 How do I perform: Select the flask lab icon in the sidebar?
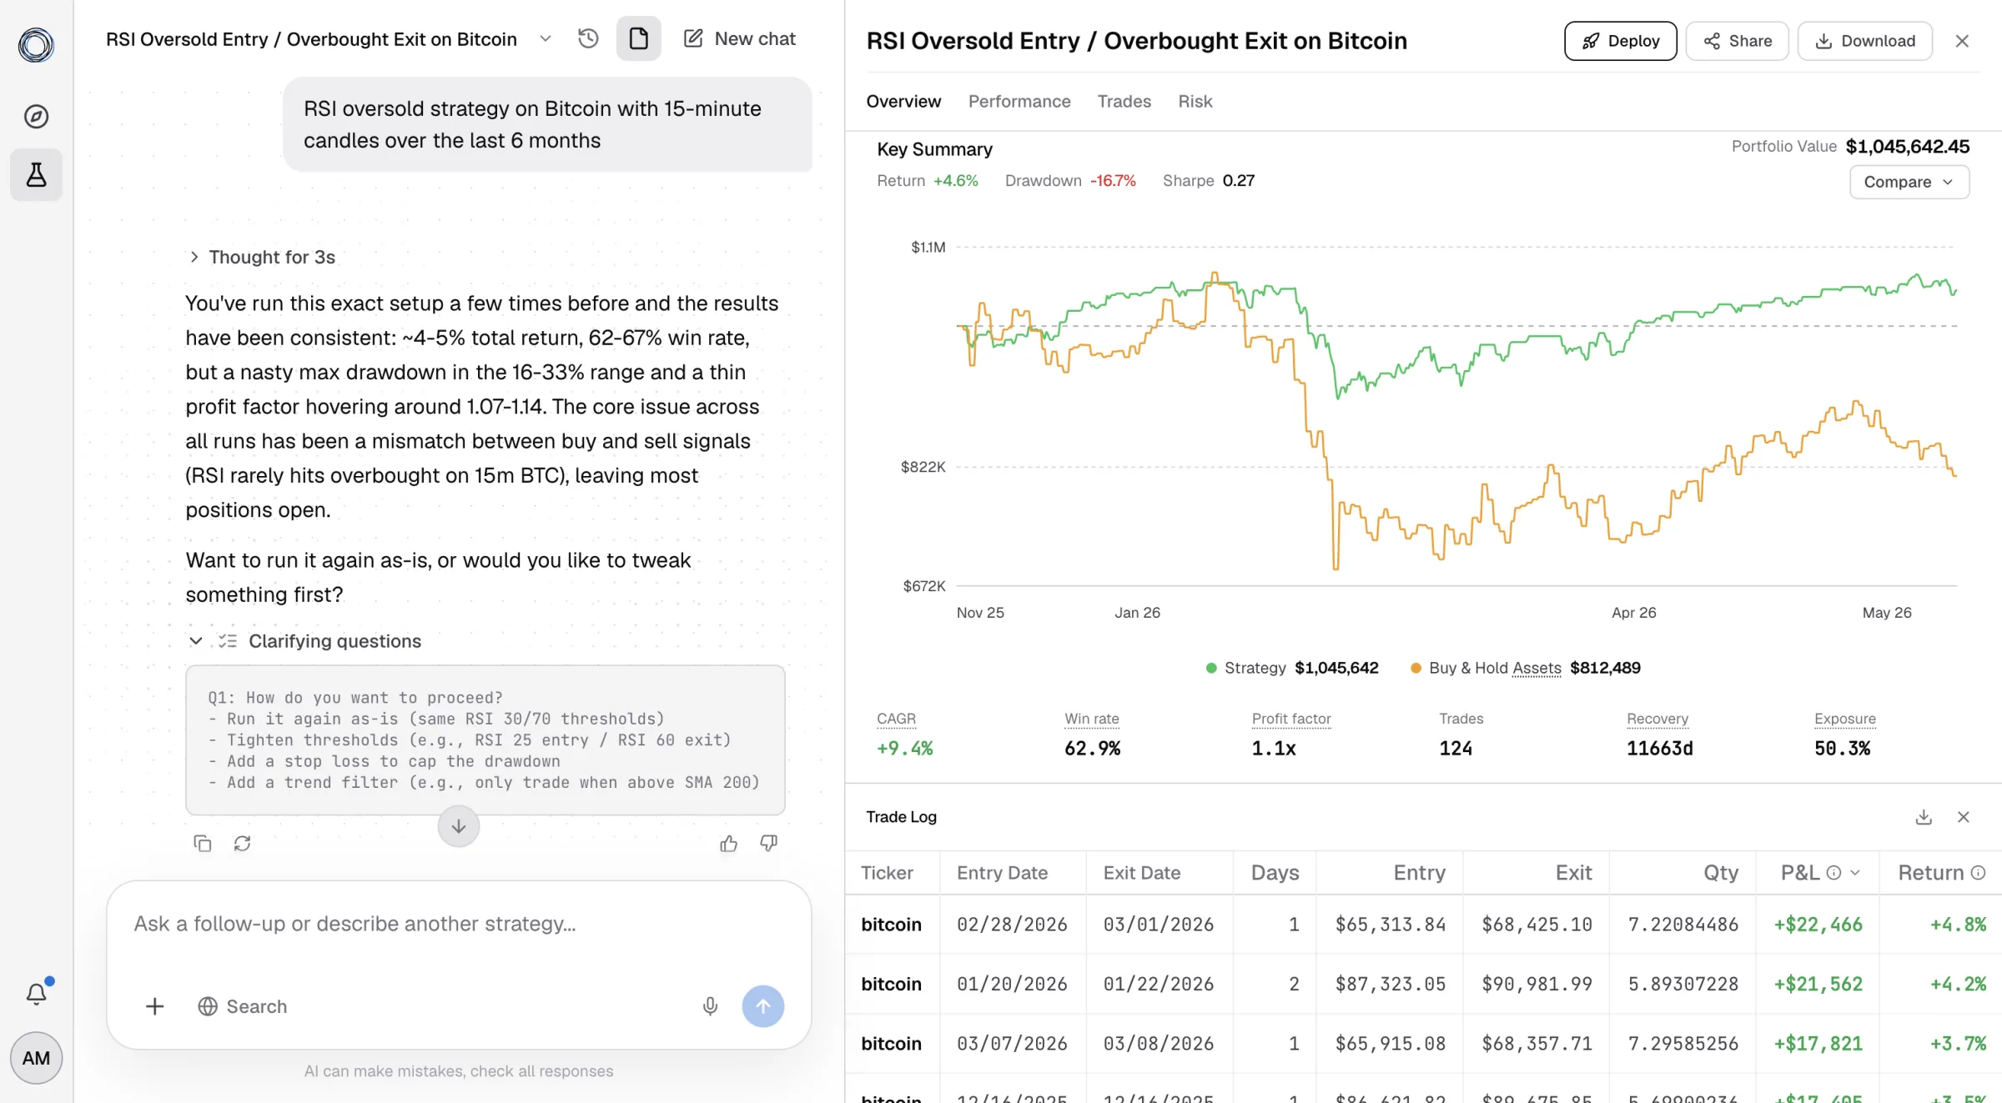[36, 174]
